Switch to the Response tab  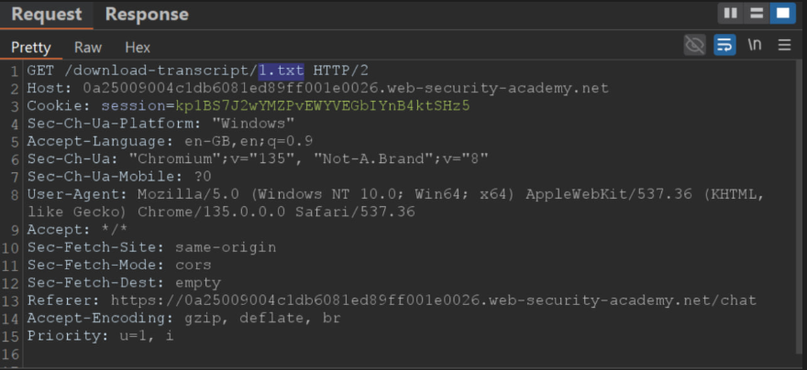pyautogui.click(x=147, y=15)
